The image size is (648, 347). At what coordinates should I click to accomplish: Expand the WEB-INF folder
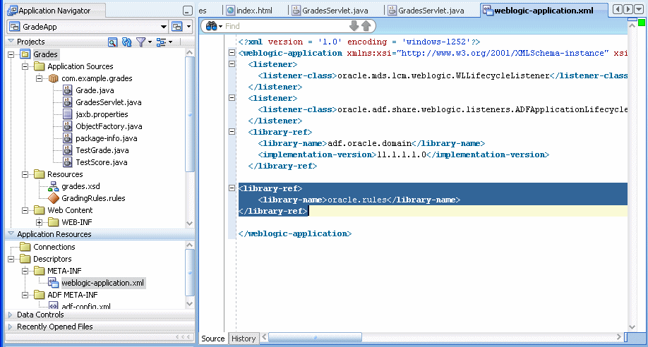40,222
